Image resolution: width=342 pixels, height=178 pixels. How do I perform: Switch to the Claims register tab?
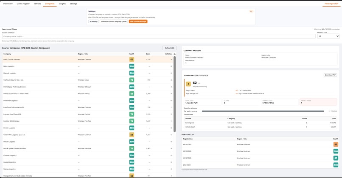click(x=23, y=4)
